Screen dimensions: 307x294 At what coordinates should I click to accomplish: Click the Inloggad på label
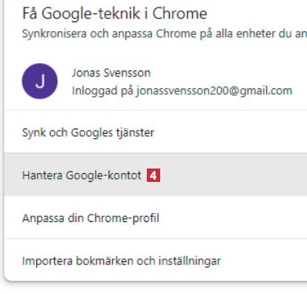pos(102,91)
